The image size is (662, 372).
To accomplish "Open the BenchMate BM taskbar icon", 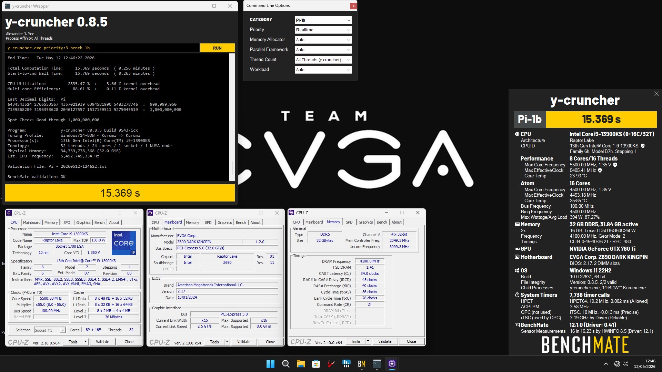I will pyautogui.click(x=361, y=364).
